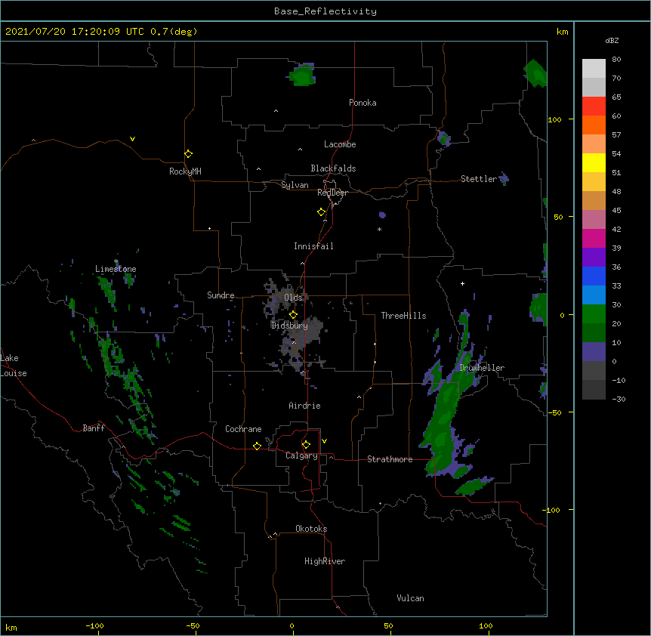Click the yellow diamond marker near RockyMH
651x636 pixels.
click(189, 154)
